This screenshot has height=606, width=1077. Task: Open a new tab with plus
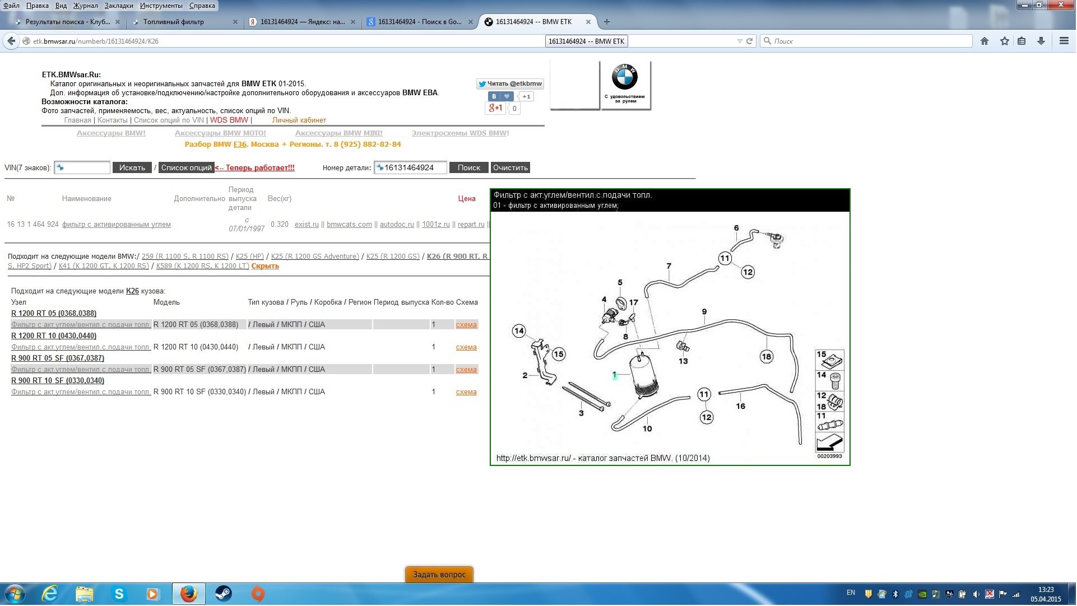click(x=607, y=22)
